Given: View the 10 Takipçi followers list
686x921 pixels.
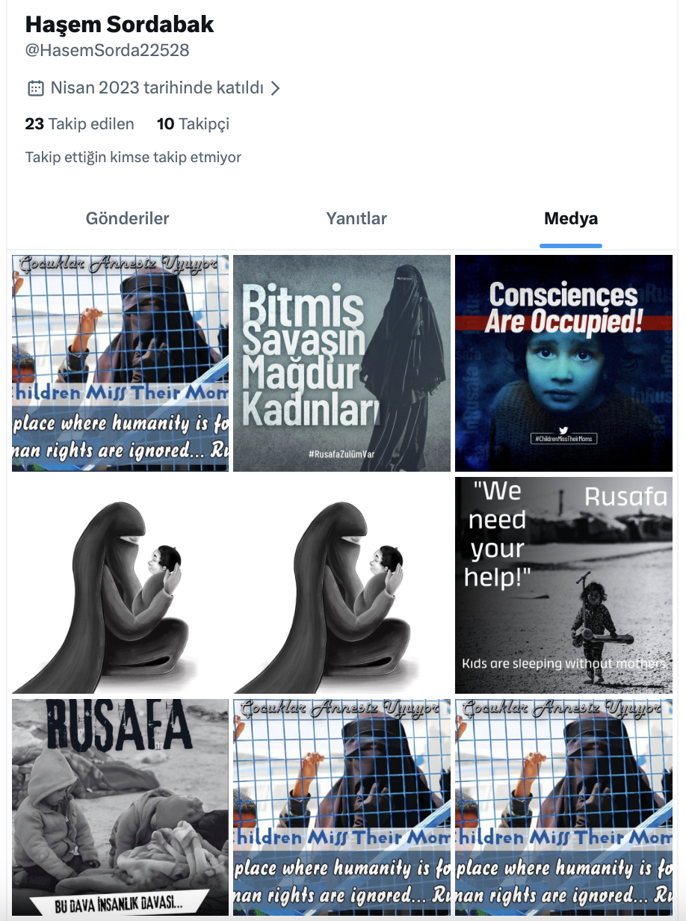Looking at the screenshot, I should pos(193,124).
